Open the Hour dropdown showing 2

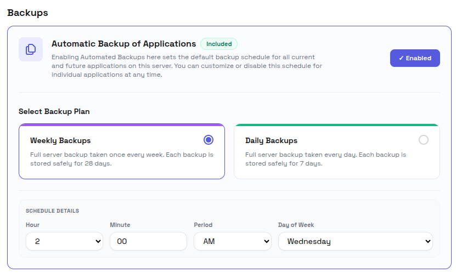[64, 241]
